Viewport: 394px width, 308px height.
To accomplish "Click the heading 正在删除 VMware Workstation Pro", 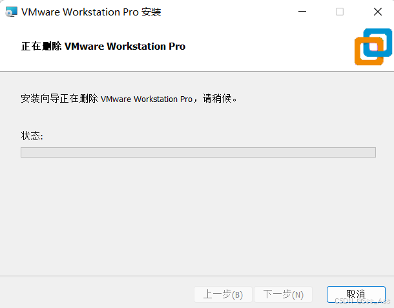I will (x=103, y=46).
